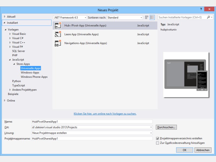Select Navigations-App (Universelle Apps) row text
The image size is (216, 162).
(x=86, y=43)
